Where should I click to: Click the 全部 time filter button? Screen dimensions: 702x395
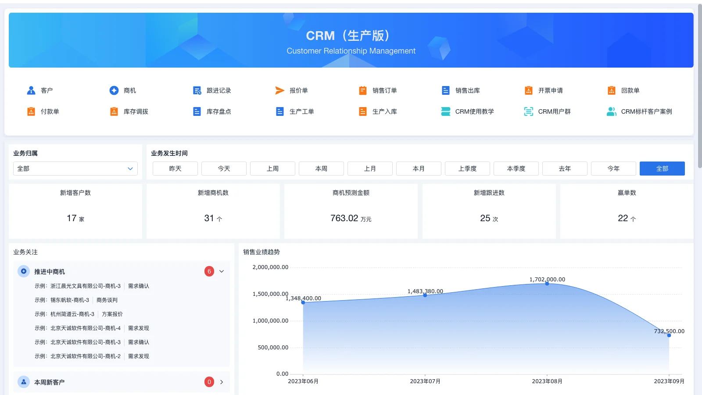click(662, 168)
